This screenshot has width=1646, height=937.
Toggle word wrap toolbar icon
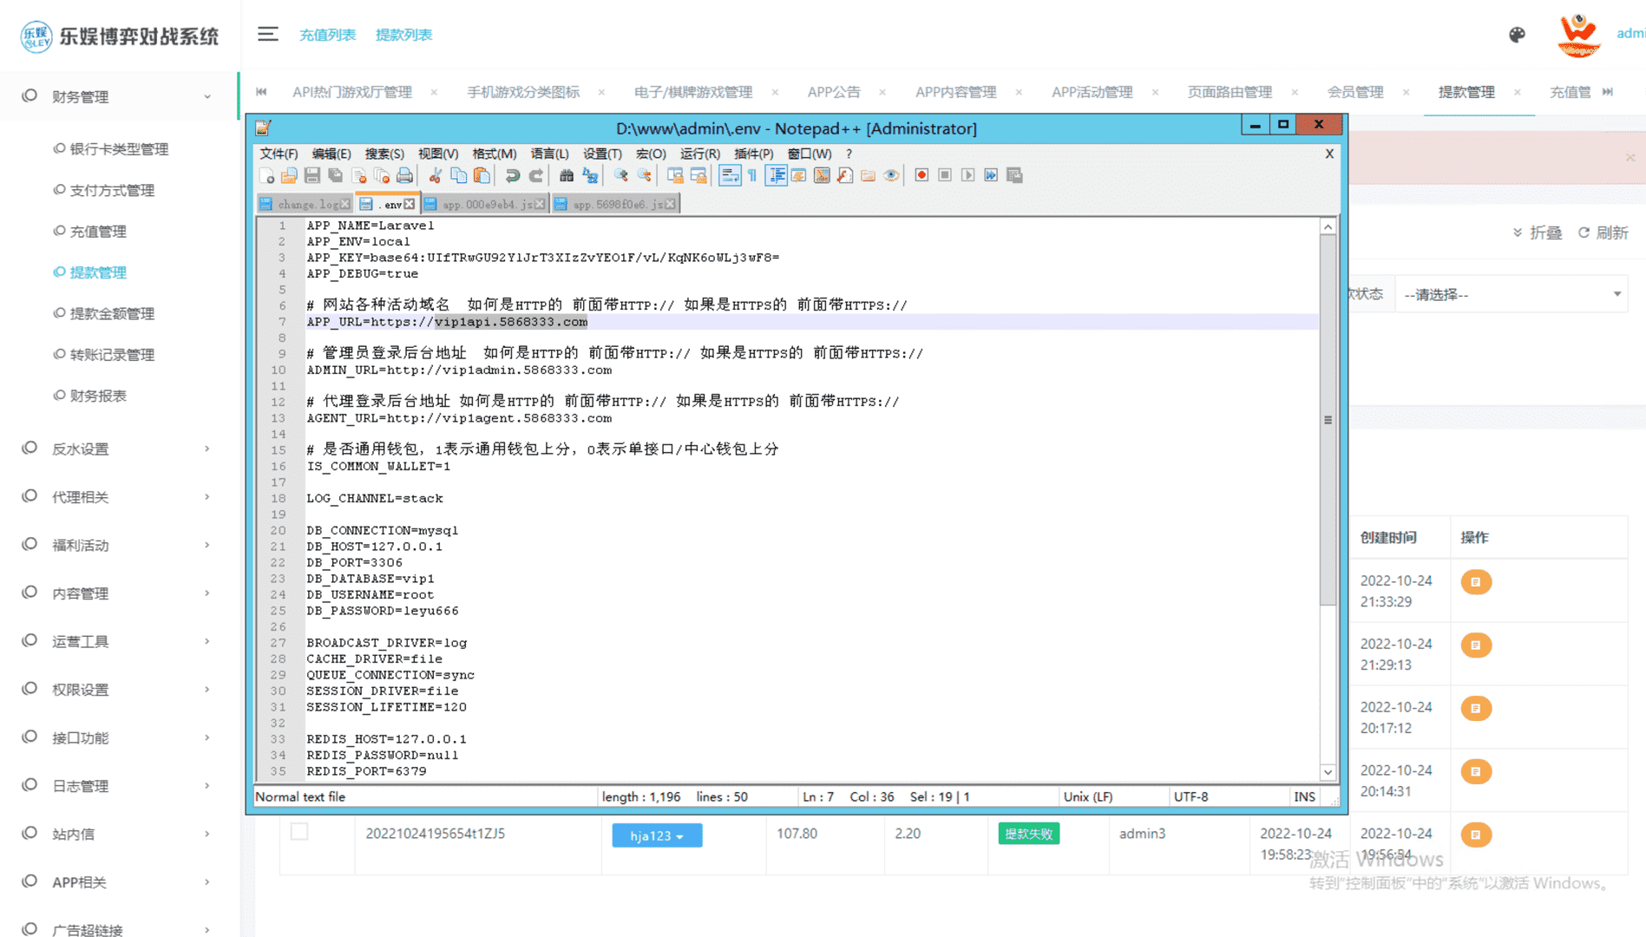(x=730, y=176)
